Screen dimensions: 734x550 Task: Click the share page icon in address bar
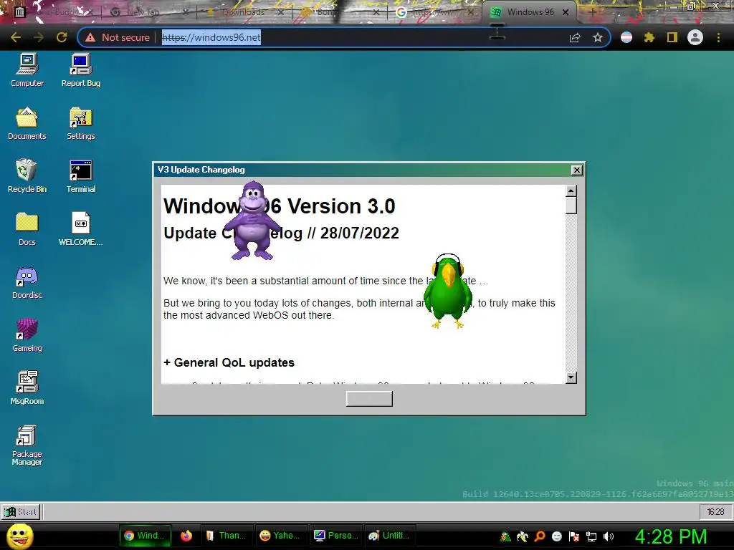click(575, 37)
